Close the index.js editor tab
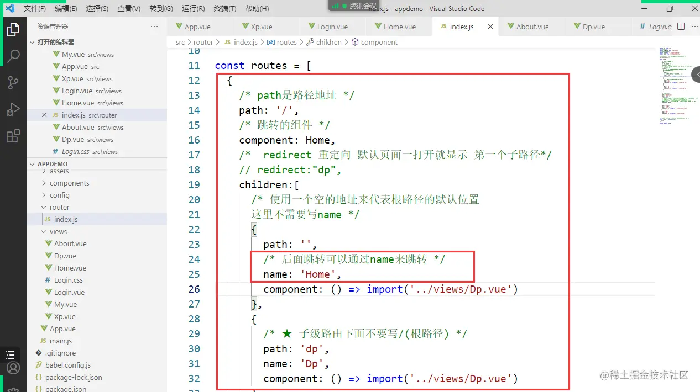 (490, 26)
